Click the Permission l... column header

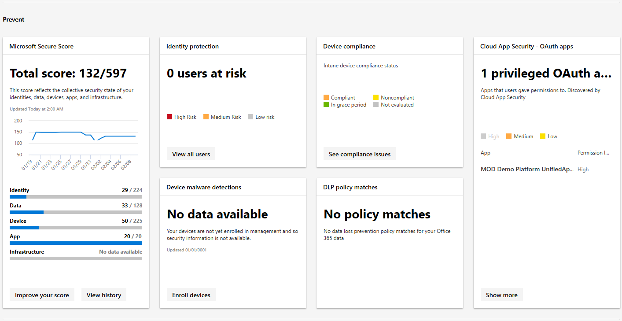593,153
